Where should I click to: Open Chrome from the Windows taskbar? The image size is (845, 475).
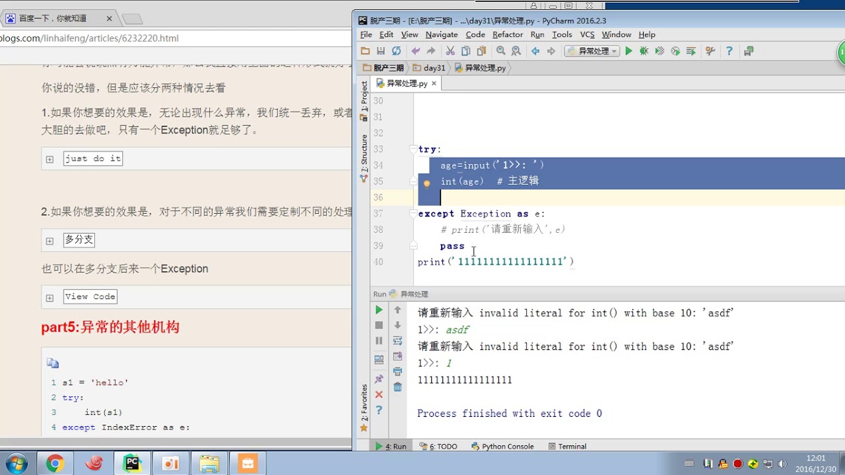[55, 464]
